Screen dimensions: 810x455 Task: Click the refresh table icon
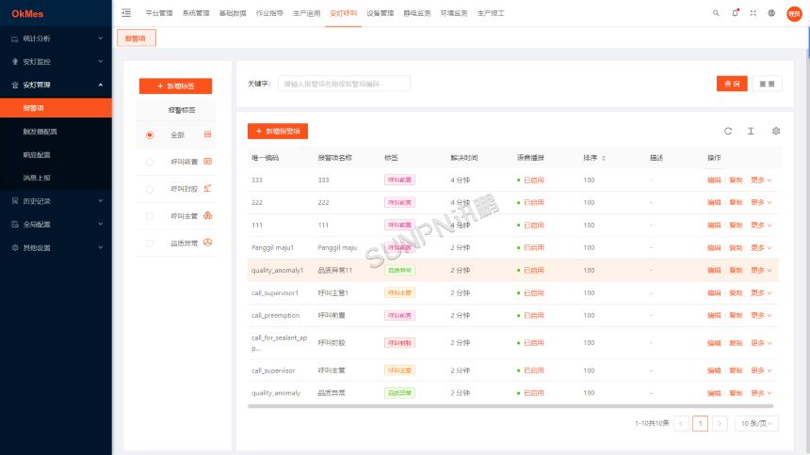pyautogui.click(x=728, y=131)
